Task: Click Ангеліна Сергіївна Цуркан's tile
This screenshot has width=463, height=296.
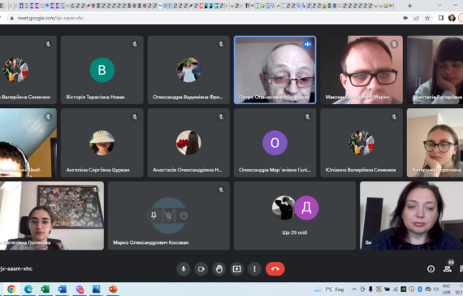Action: 102,143
